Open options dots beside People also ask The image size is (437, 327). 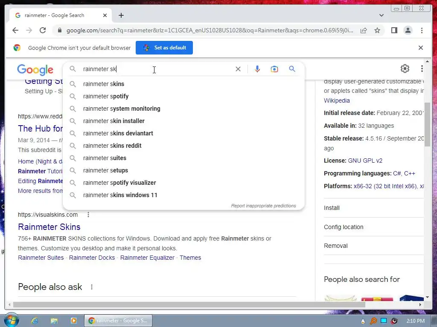(x=91, y=287)
